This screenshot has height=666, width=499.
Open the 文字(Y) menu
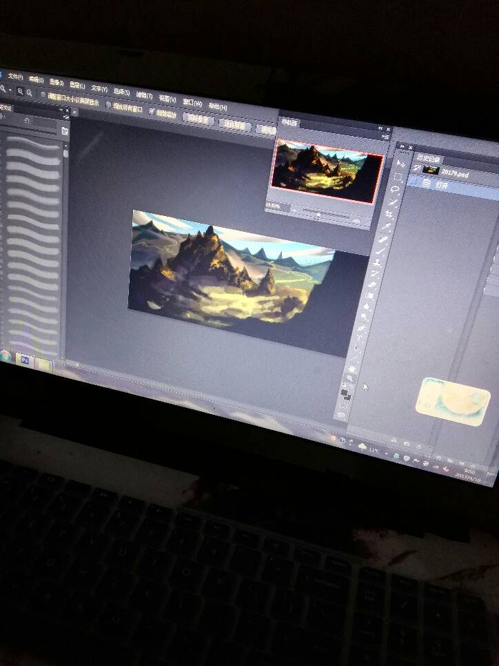point(100,89)
